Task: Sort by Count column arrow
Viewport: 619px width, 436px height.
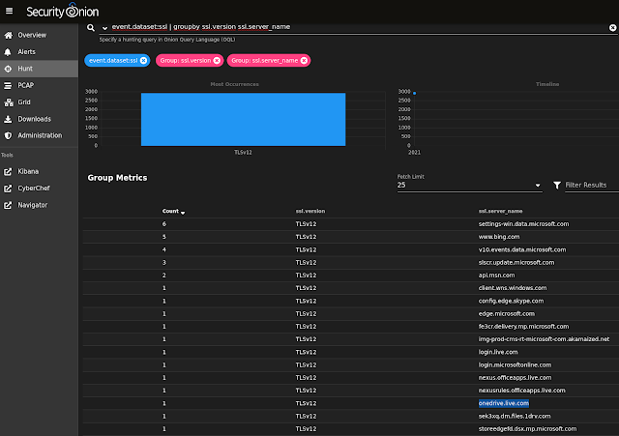Action: tap(183, 213)
